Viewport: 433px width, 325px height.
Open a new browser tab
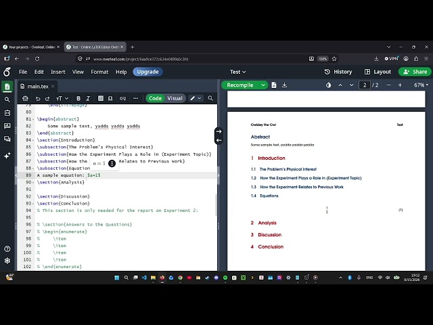click(x=133, y=47)
